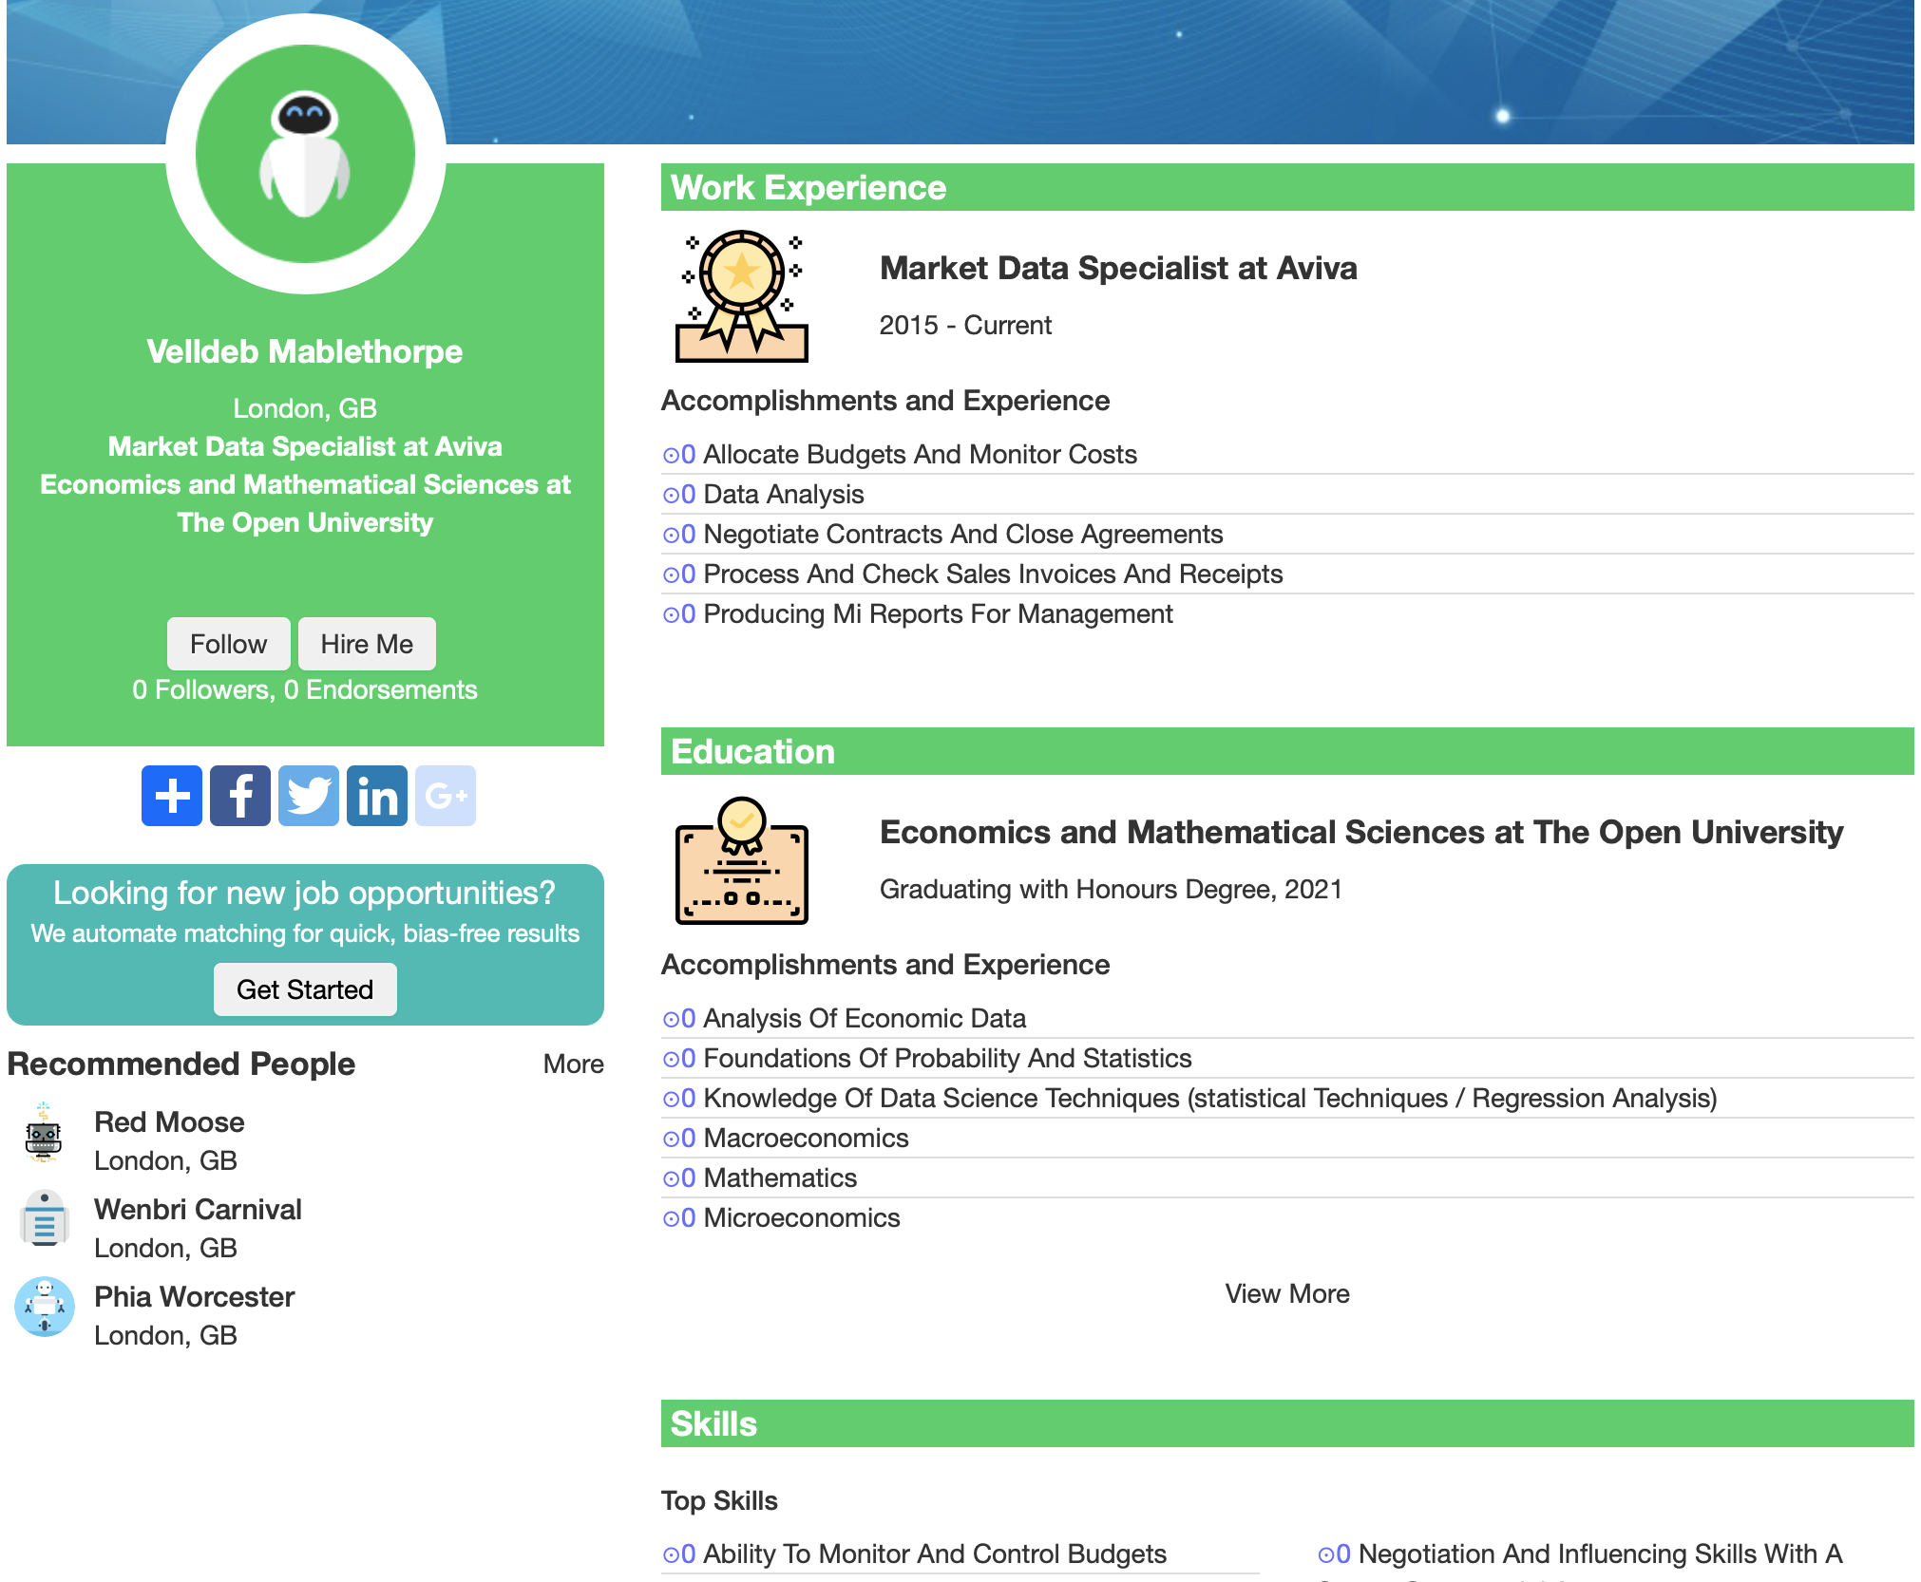Endorse Allocate Budgets And Monitor Costs

(x=672, y=455)
